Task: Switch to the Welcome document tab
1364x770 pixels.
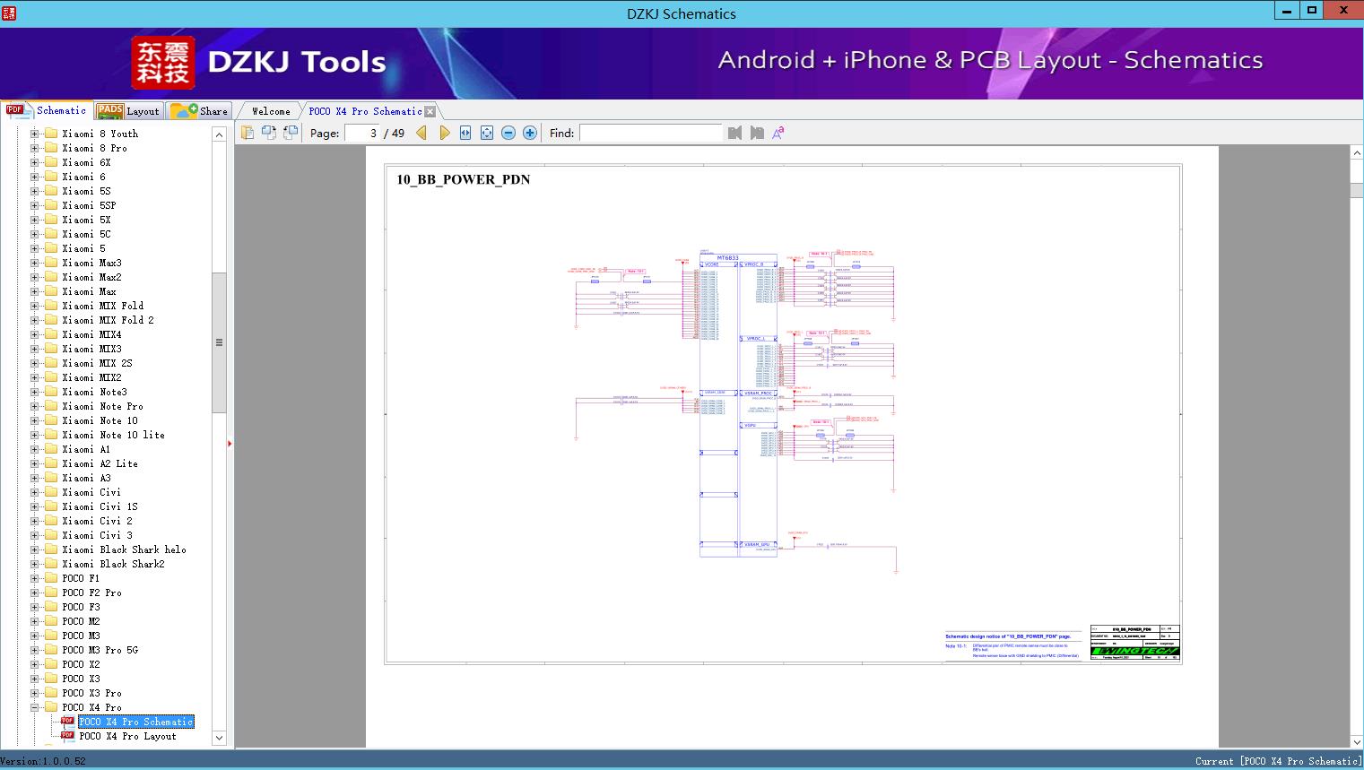Action: (x=271, y=111)
